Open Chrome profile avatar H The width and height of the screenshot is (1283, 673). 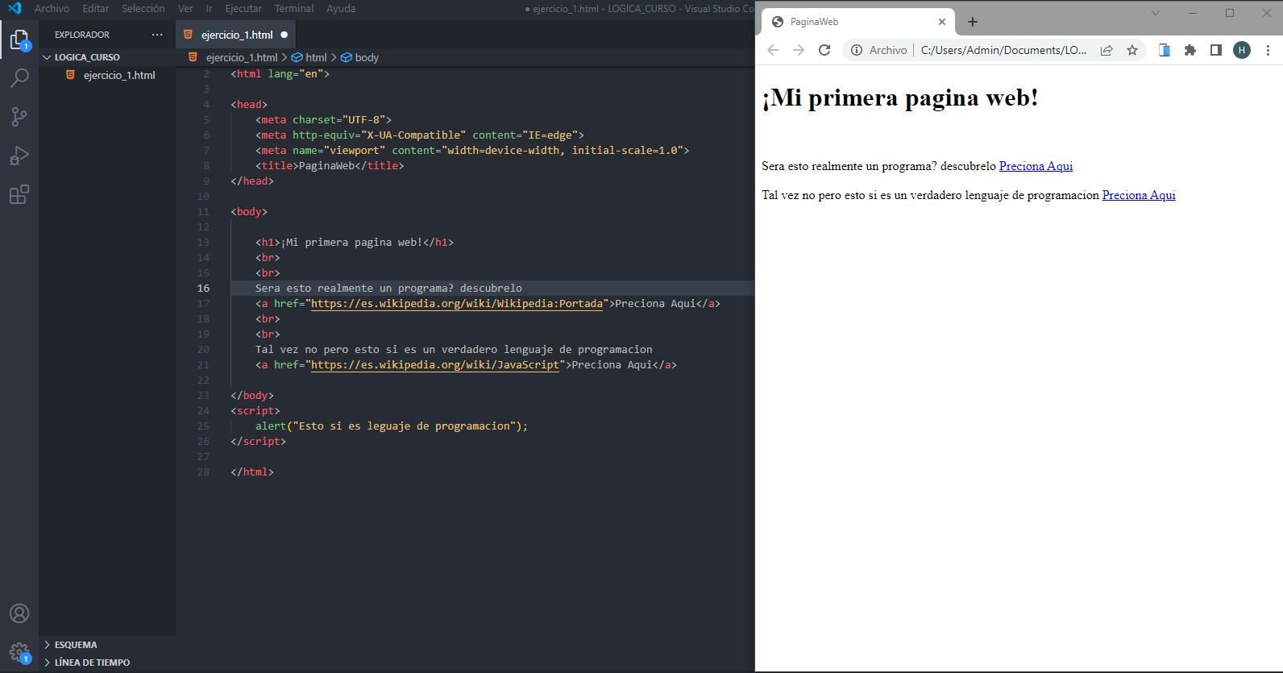point(1242,50)
